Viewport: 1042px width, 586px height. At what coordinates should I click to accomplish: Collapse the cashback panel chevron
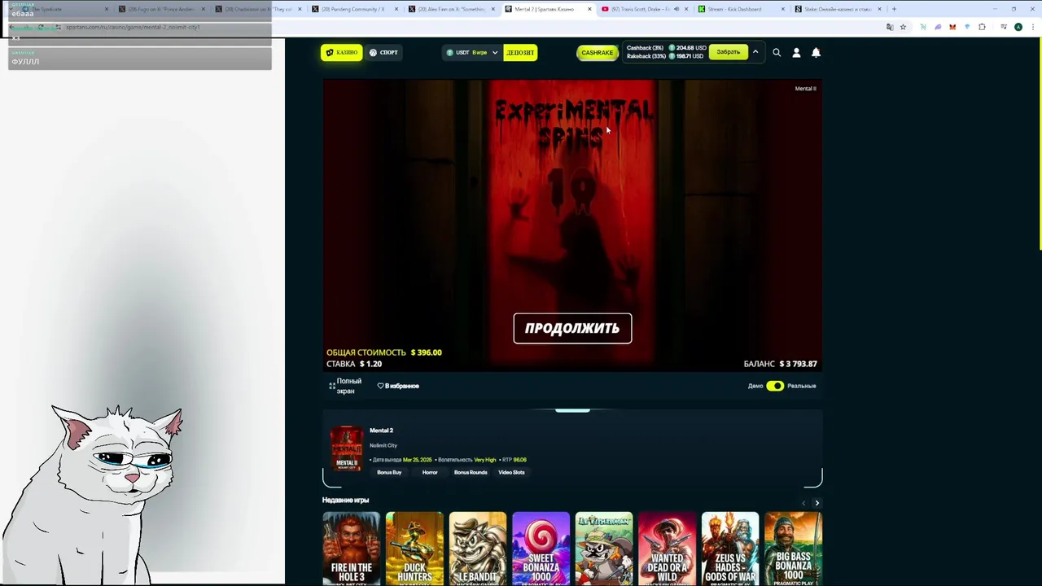pyautogui.click(x=755, y=52)
